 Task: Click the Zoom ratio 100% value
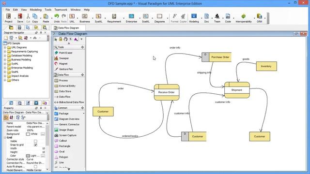point(30,130)
